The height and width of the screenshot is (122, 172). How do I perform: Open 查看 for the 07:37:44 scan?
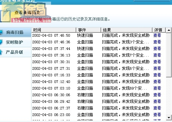[x=157, y=49]
